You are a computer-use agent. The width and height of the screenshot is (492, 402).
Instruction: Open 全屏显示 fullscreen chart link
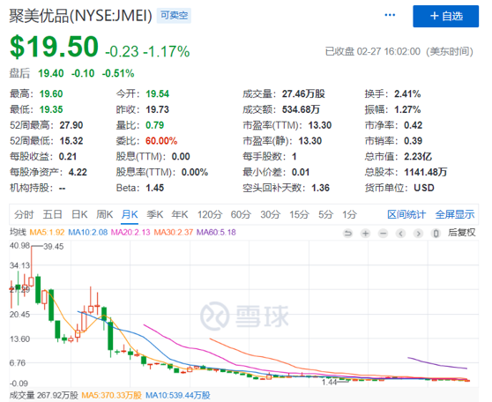455,214
